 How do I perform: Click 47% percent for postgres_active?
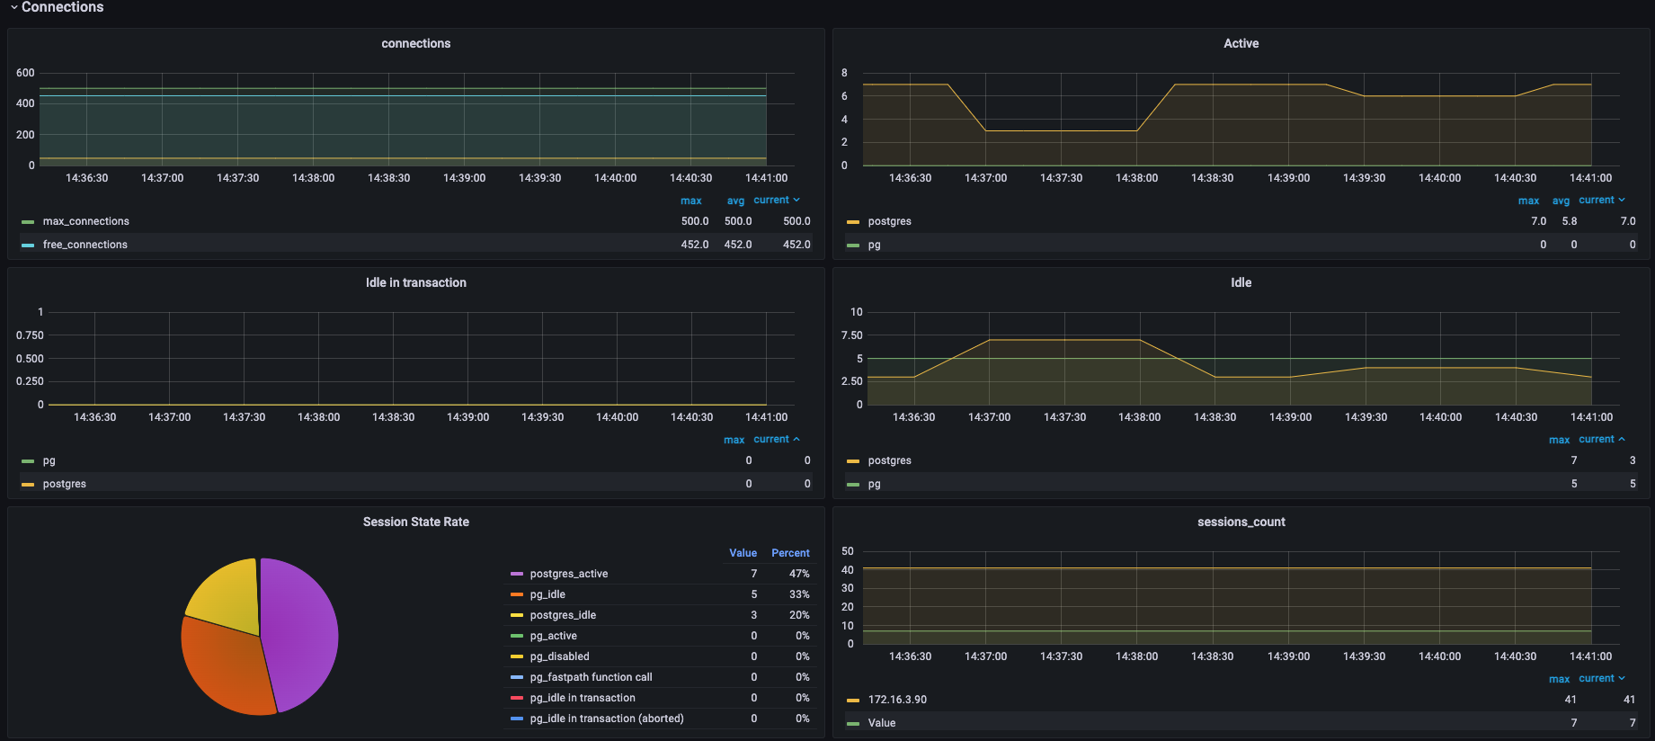(x=799, y=574)
